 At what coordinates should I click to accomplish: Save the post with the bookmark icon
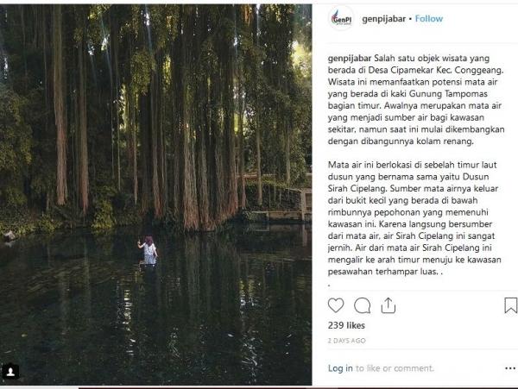coord(510,305)
